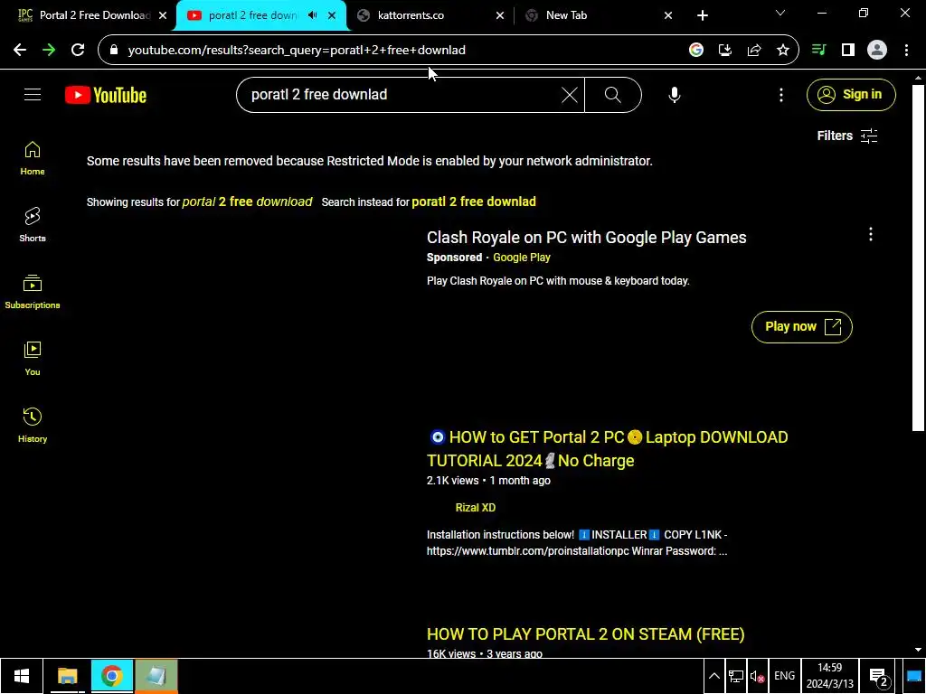
Task: Open the Google Play sponsor link
Action: coord(522,258)
